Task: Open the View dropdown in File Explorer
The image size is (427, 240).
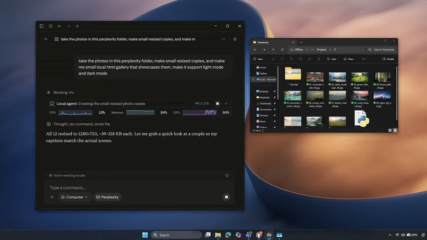Action: pyautogui.click(x=349, y=59)
